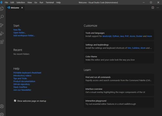The image size is (162, 116).
Task: Install PHP support link
Action: tap(127, 36)
